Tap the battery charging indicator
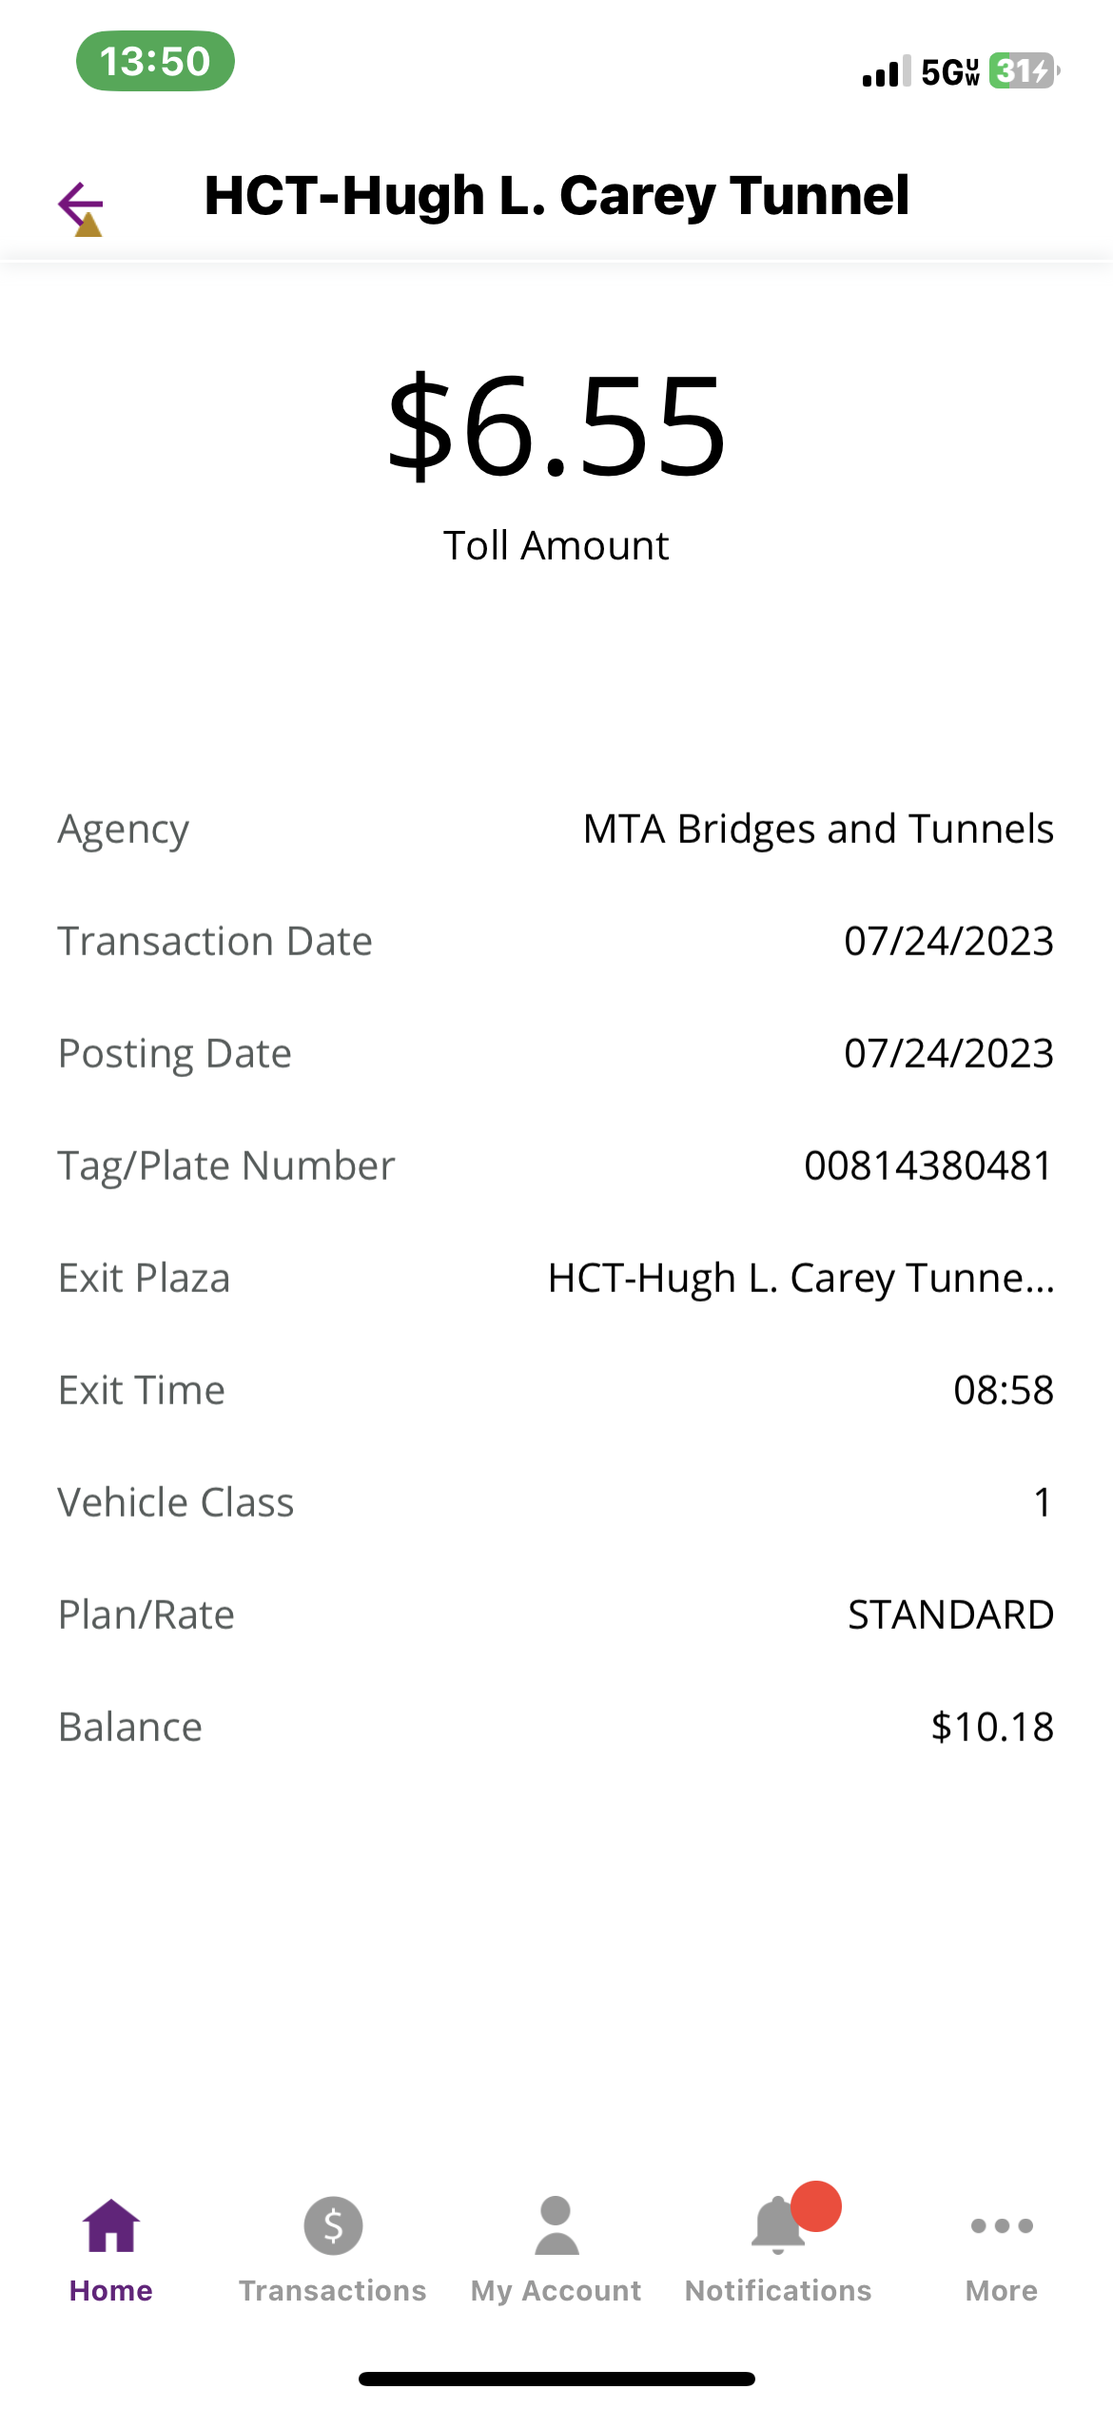 click(x=1024, y=71)
